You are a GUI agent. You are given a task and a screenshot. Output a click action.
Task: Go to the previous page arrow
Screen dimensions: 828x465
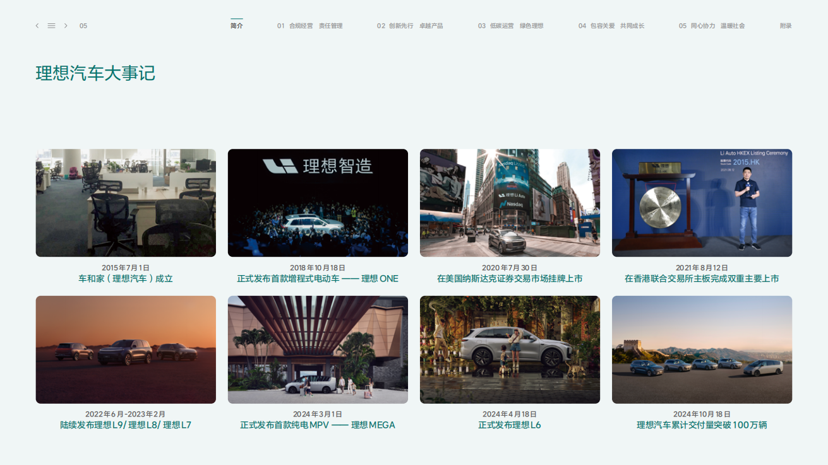37,26
